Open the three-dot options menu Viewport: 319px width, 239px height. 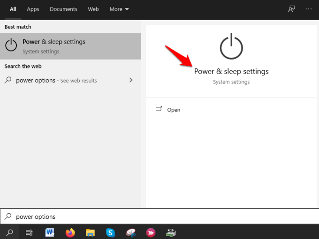(309, 9)
